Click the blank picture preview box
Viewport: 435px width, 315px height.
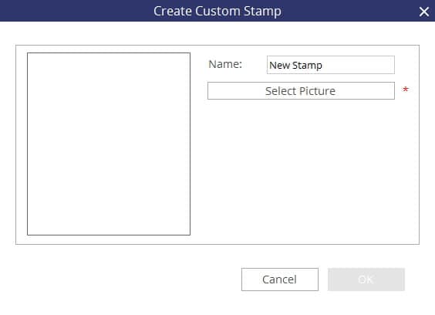109,144
